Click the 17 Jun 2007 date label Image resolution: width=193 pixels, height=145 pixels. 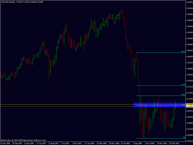[41, 143]
